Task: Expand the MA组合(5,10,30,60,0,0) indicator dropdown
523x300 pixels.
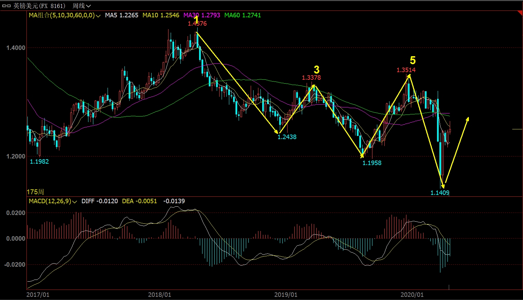Action: (65, 15)
